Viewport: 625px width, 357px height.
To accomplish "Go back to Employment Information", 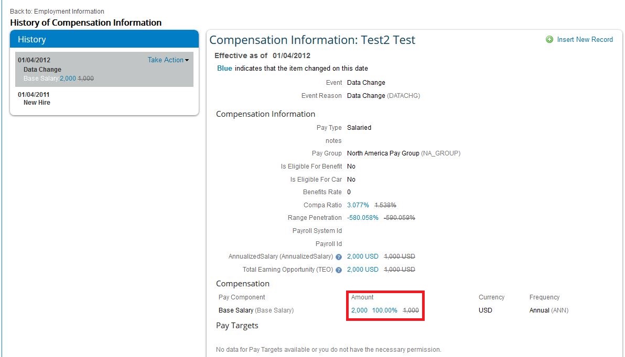I will coord(57,12).
